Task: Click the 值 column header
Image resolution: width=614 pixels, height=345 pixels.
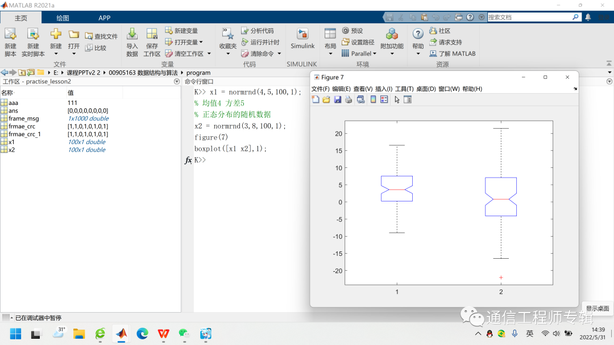Action: tap(70, 92)
